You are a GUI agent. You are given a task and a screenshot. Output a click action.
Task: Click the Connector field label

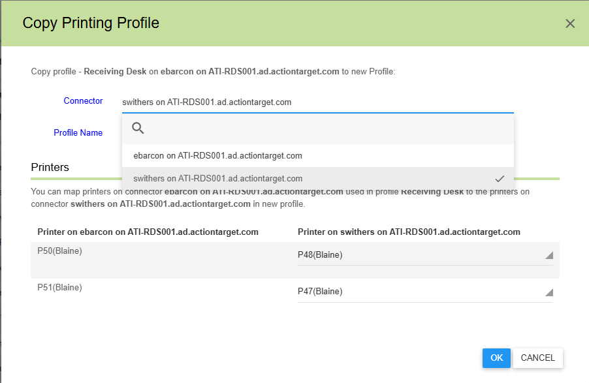click(x=83, y=101)
